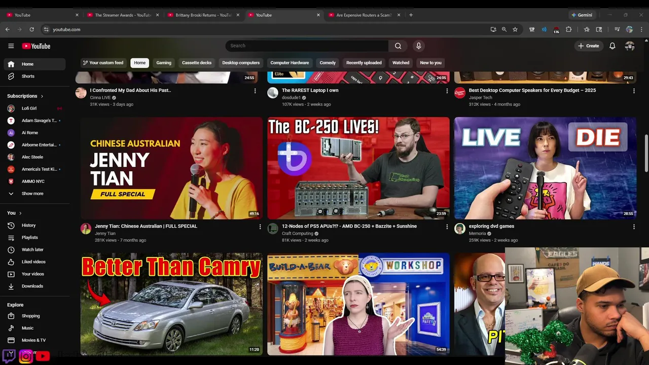
Task: Open History in the sidebar
Action: coord(34,225)
